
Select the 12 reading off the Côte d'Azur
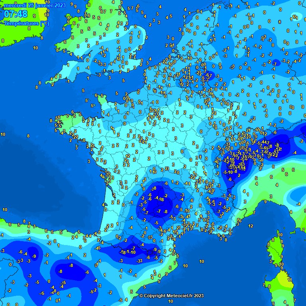pos(251,226)
